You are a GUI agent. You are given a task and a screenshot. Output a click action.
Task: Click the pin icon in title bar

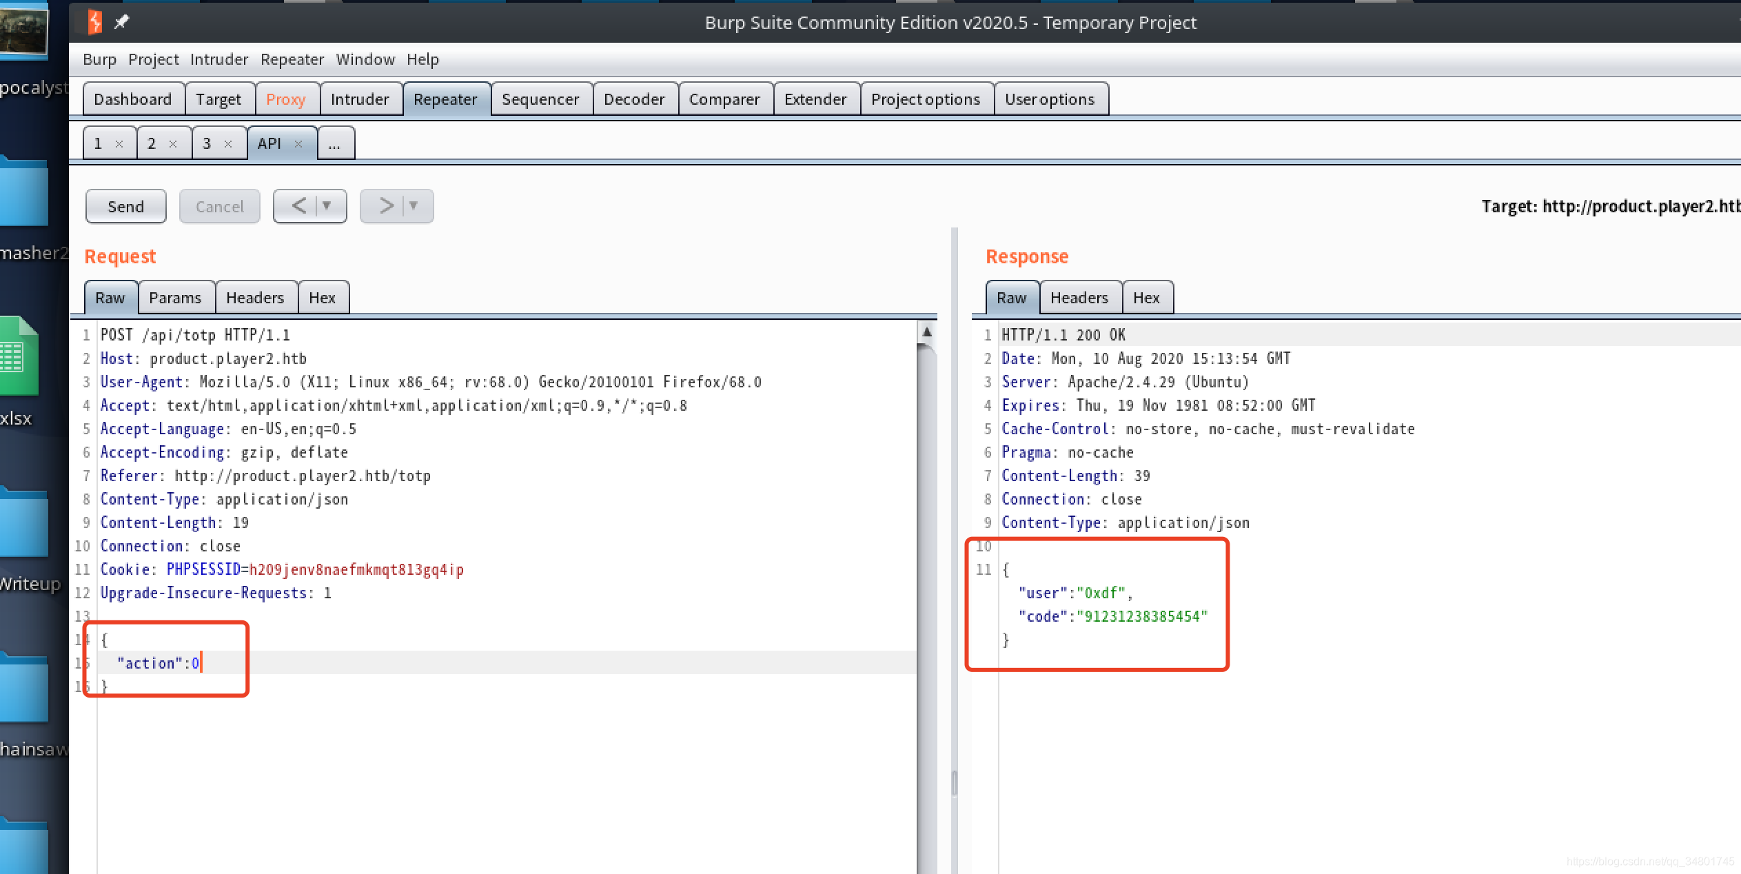click(121, 22)
